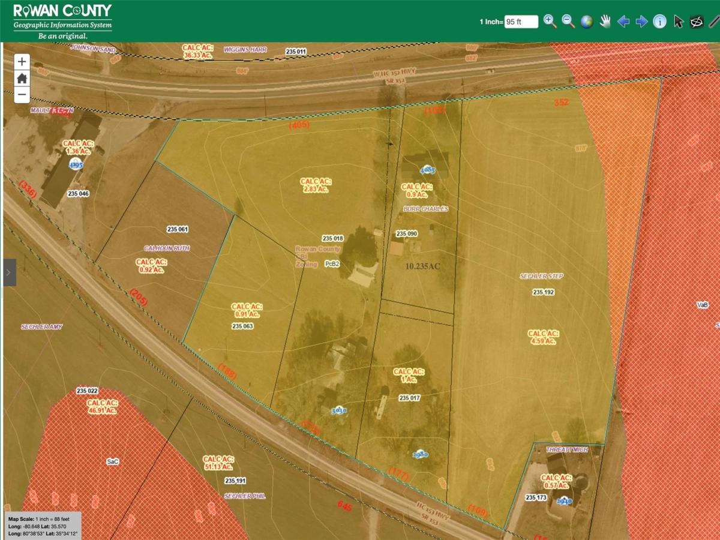Click the globe full extent icon
The width and height of the screenshot is (720, 540).
click(x=587, y=22)
